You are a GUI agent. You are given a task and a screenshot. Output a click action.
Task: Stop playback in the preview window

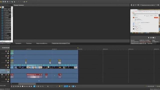[x=153, y=38]
